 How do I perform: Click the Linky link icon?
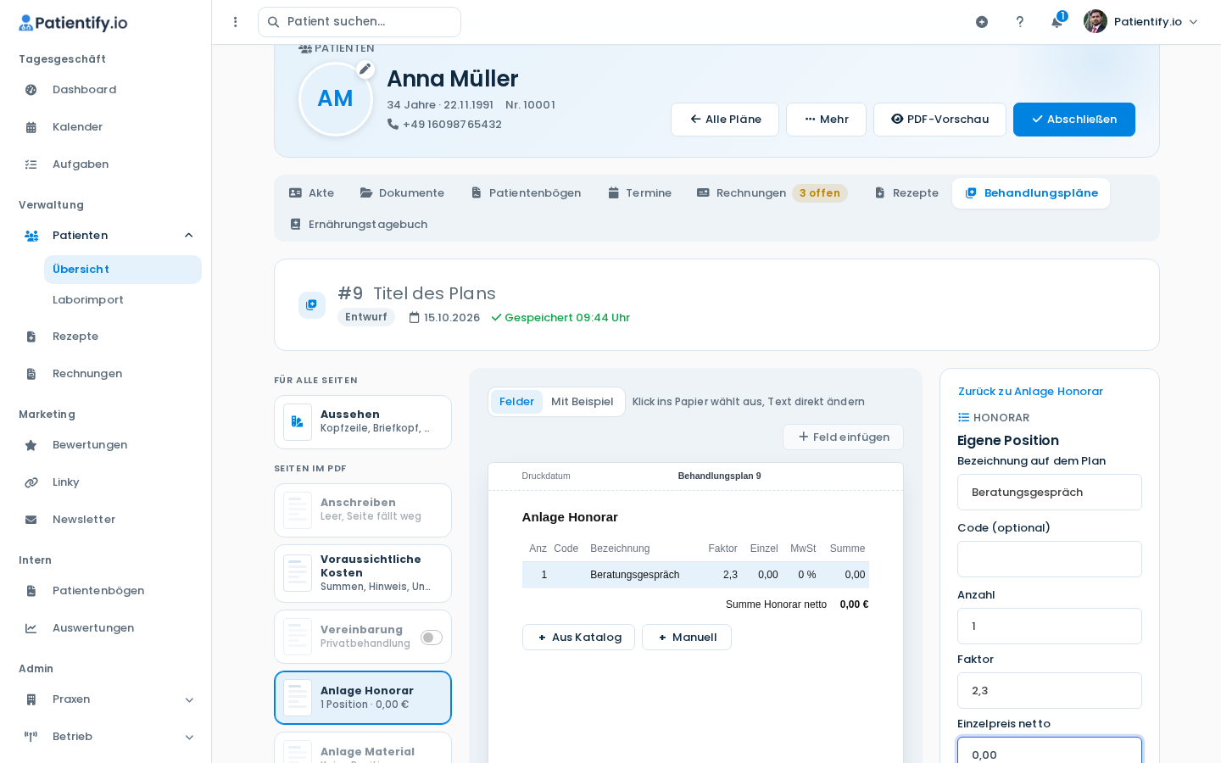point(31,482)
